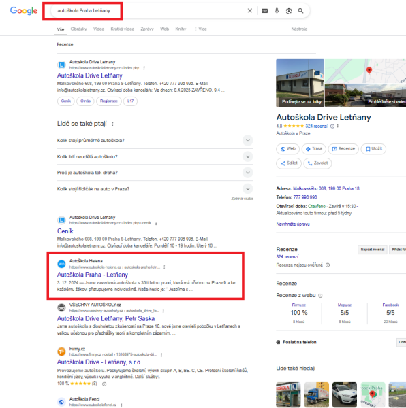Screen dimensions: 406x408
Task: Click Poslat na telefon option
Action: [296, 342]
